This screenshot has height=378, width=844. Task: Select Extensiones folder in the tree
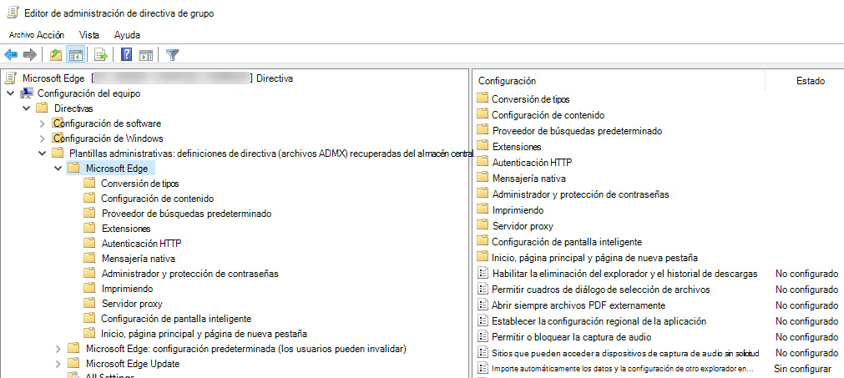[x=126, y=229]
